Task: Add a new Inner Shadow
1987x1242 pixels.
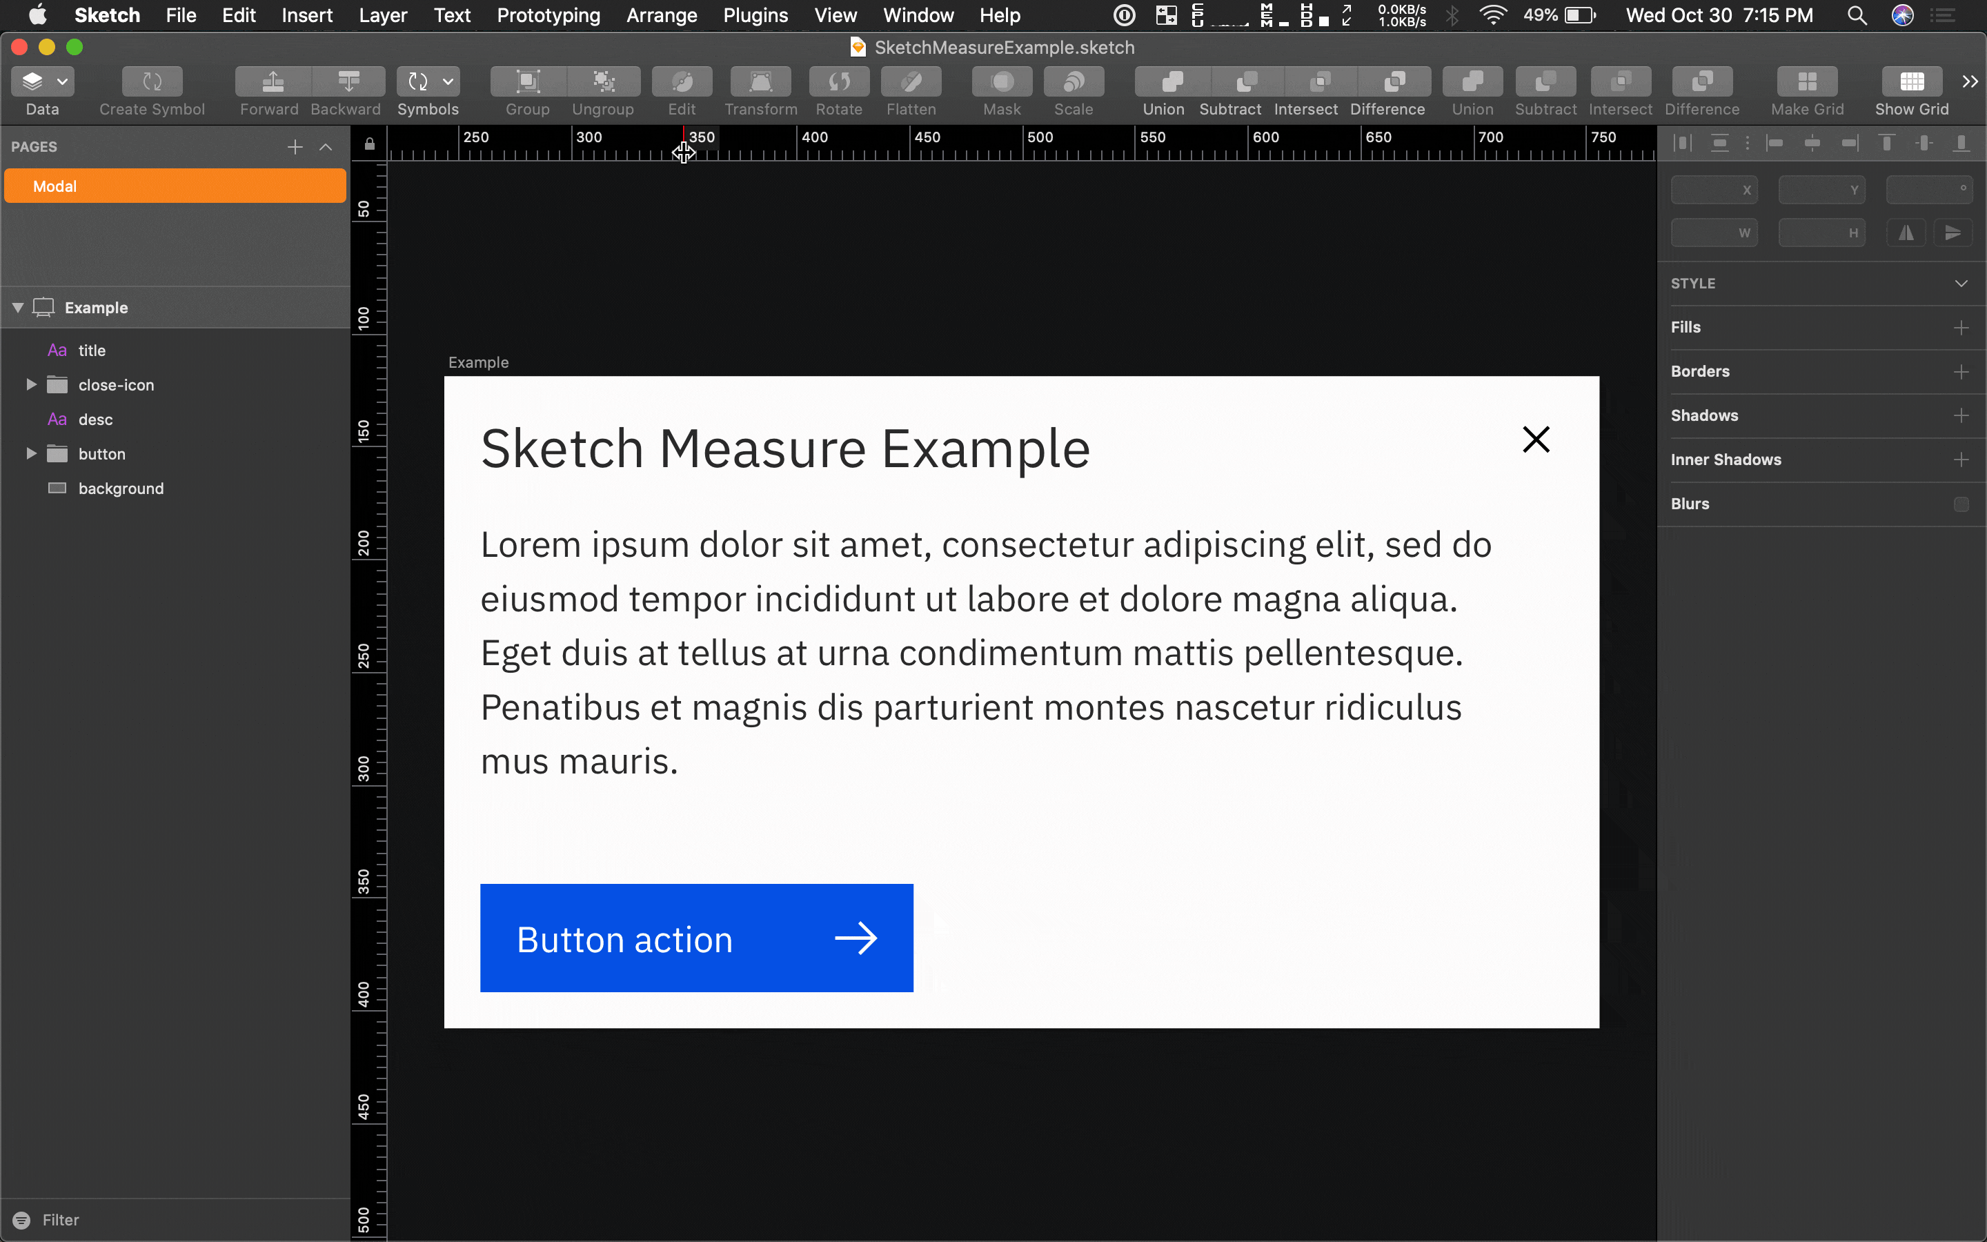Action: tap(1961, 460)
